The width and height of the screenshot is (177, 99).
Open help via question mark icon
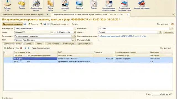pyautogui.click(x=172, y=24)
